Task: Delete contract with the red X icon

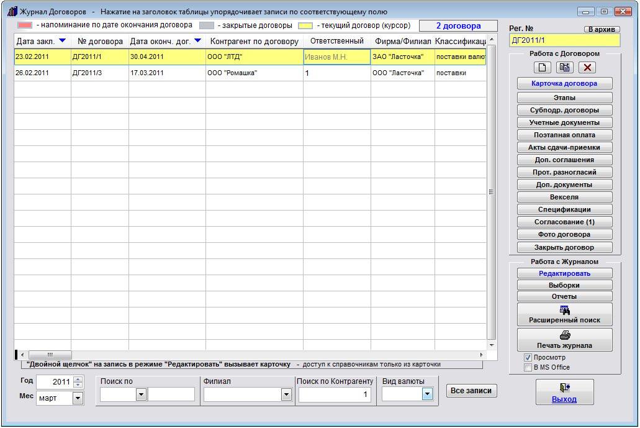Action: [587, 68]
